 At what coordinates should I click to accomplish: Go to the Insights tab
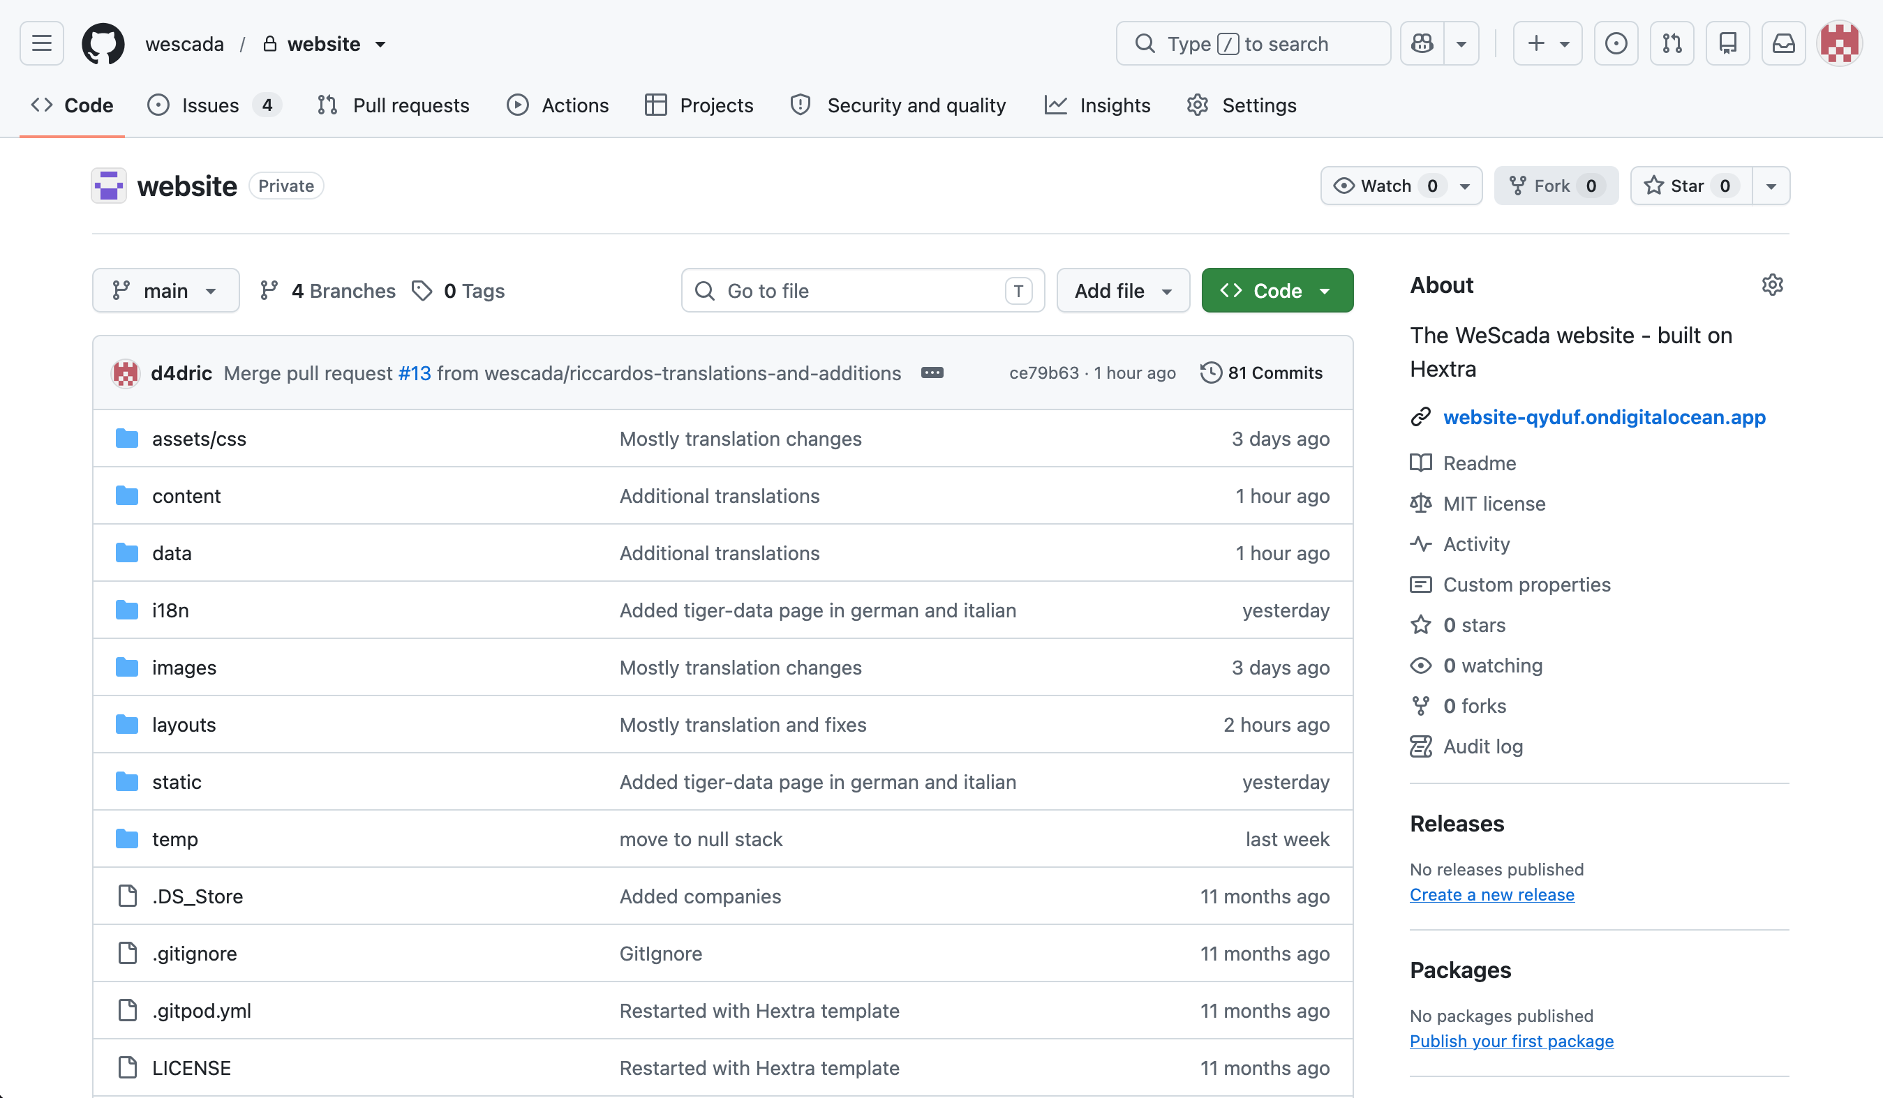coord(1097,105)
